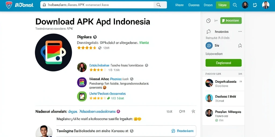Image resolution: width=275 pixels, height=137 pixels.
Task: Click the lock icon in the search field
Action: click(44, 5)
